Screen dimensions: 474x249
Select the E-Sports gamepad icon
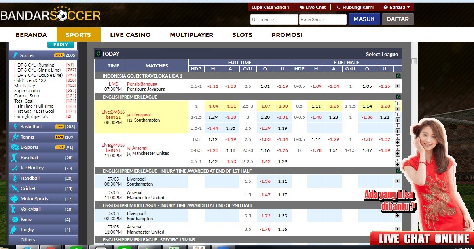(x=15, y=147)
